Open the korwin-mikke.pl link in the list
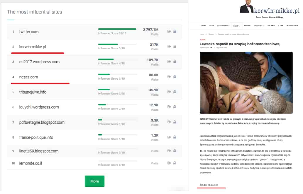303x194 pixels. click(x=33, y=47)
